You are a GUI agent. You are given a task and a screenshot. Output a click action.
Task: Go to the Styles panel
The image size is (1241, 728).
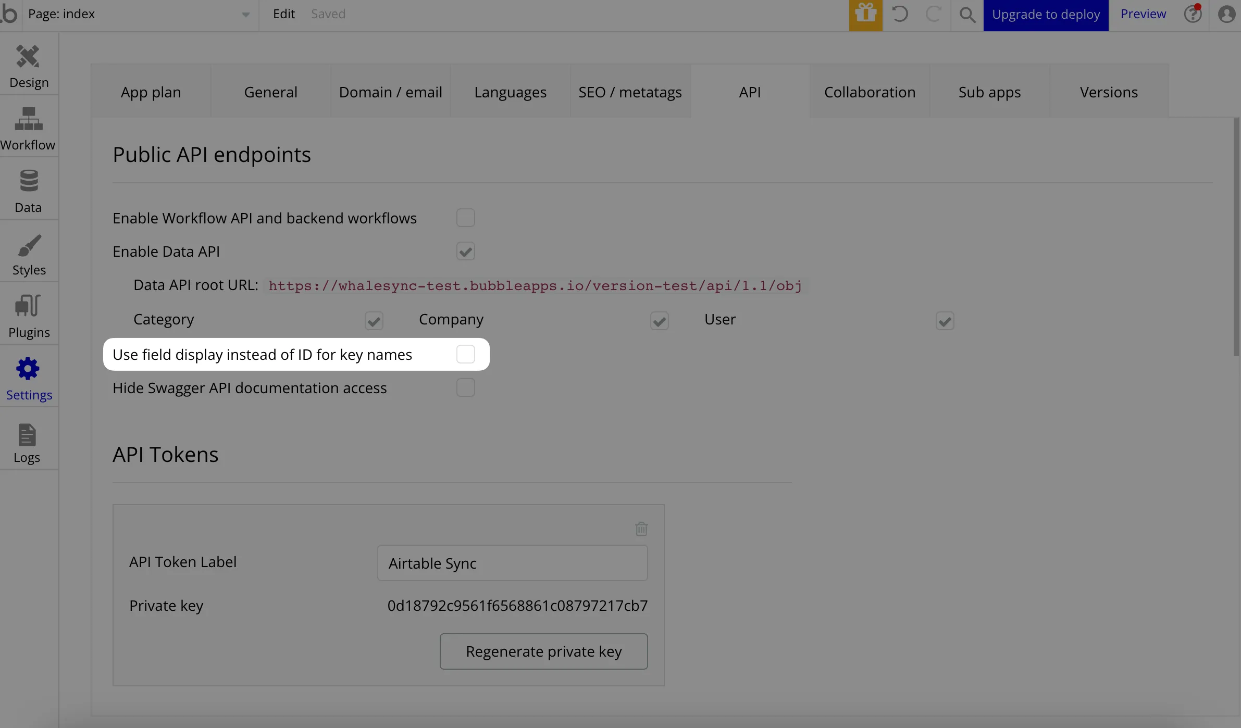[x=29, y=253]
